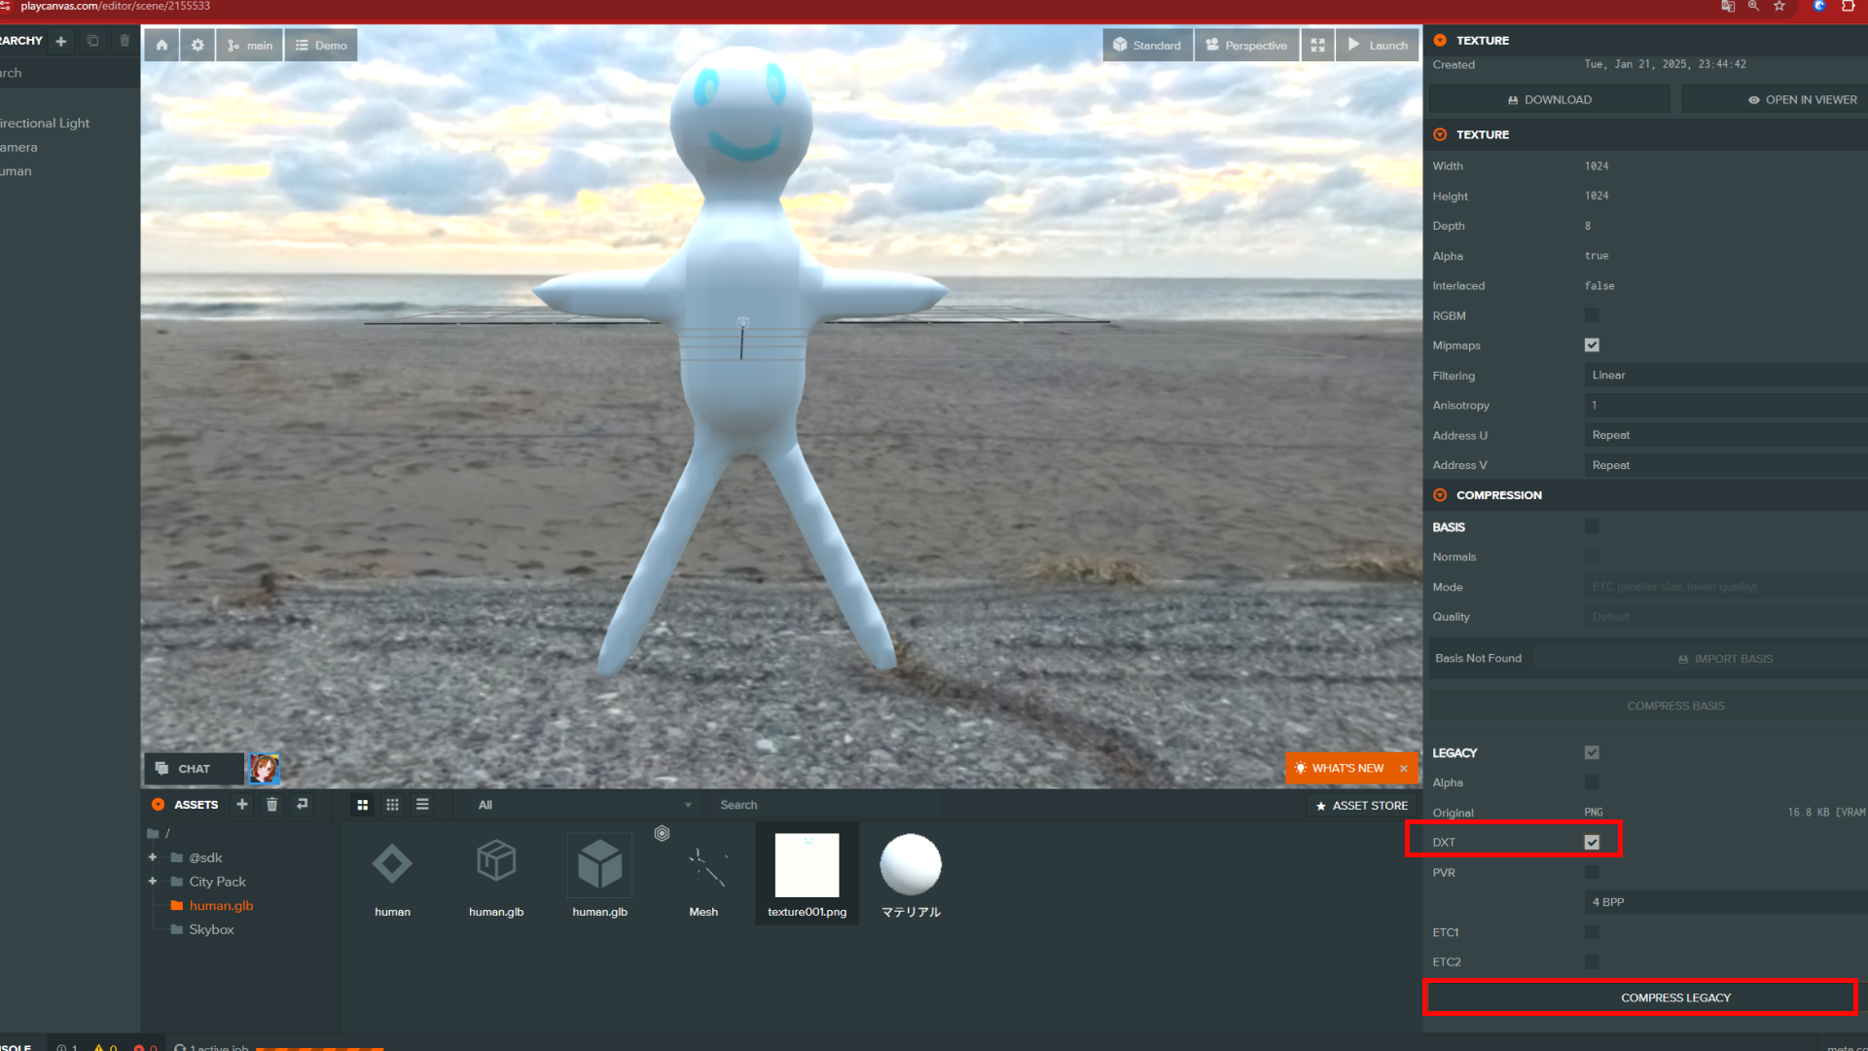Select the マテリアル material asset
Screen dimensions: 1868x1051
pos(911,874)
